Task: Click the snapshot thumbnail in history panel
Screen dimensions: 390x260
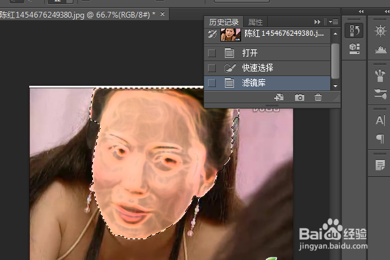Action: point(231,34)
